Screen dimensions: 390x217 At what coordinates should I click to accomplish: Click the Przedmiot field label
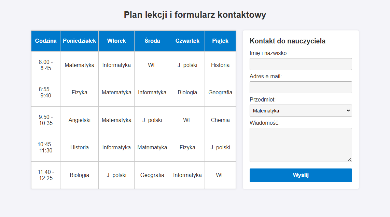click(262, 100)
